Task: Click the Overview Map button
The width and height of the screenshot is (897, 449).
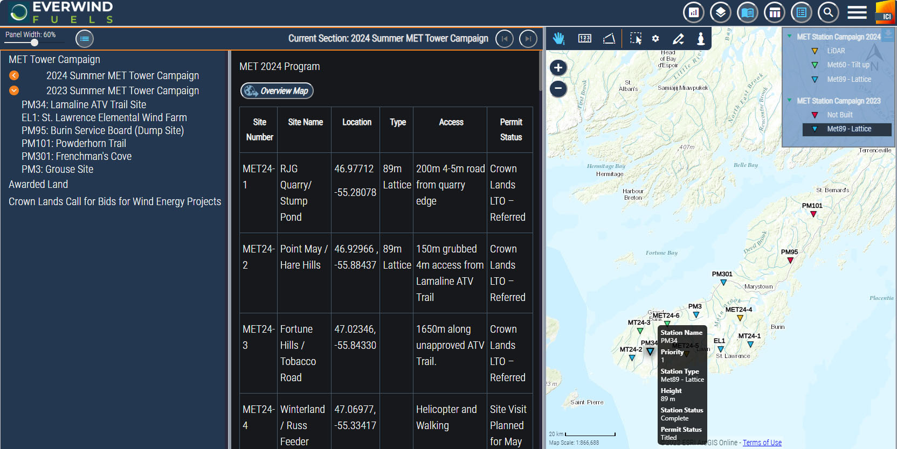Action: [277, 91]
